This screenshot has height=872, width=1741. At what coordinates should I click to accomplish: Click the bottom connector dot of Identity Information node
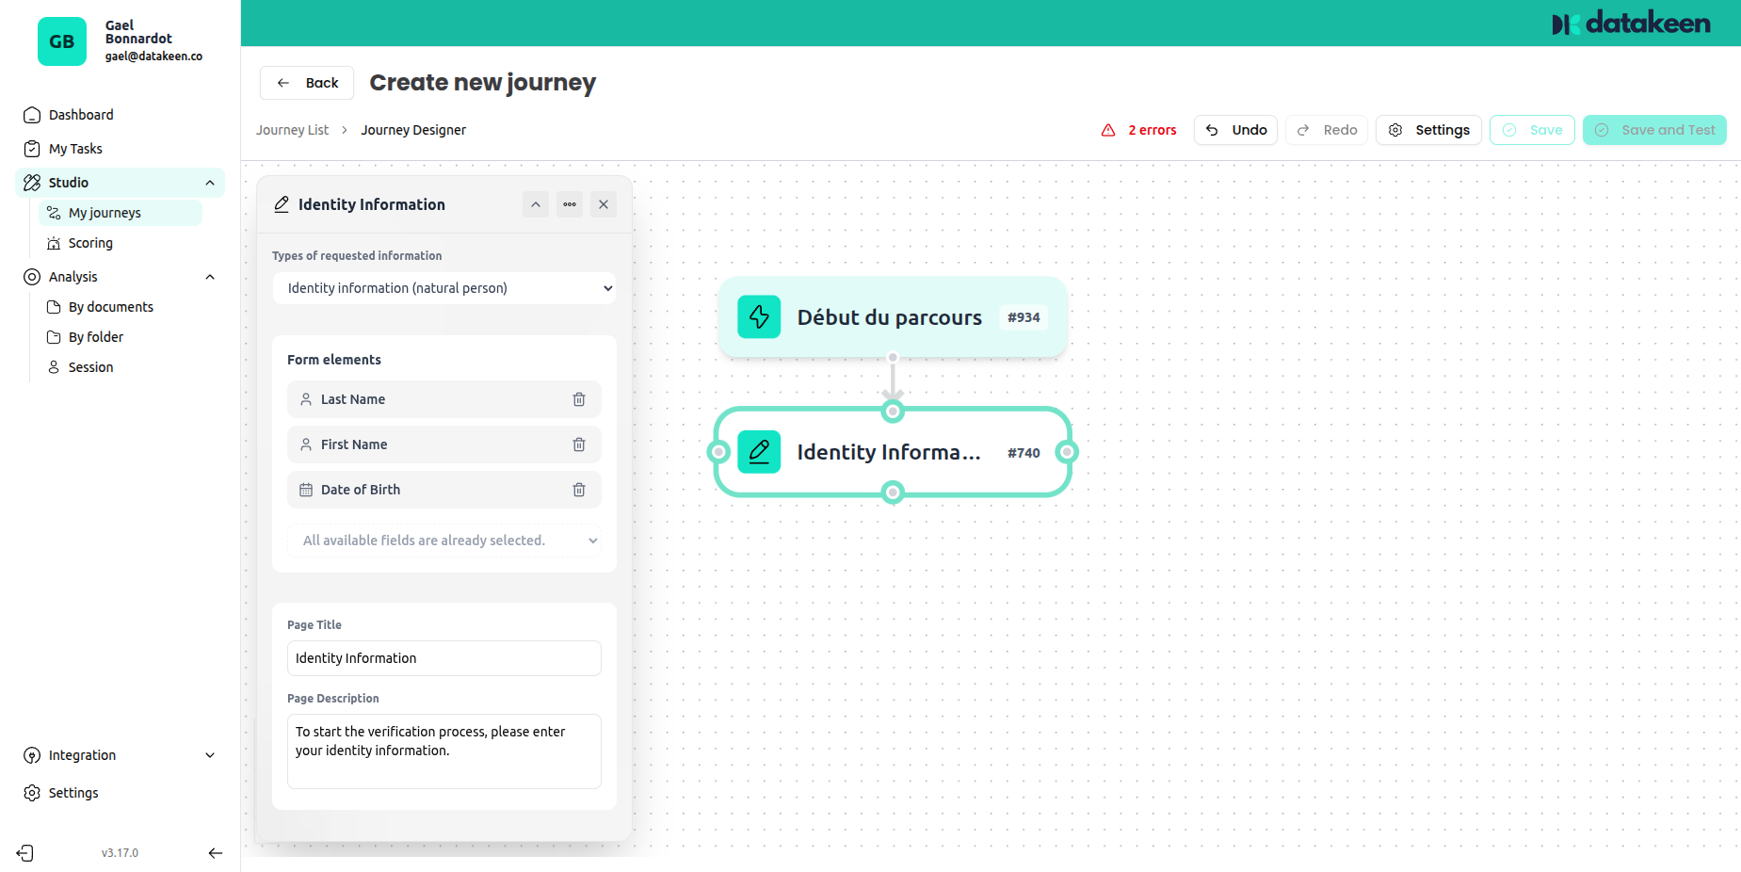892,491
